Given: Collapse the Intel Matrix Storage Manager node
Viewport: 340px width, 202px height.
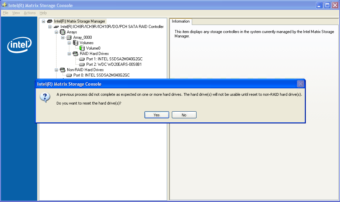Looking at the screenshot, I should [43, 21].
